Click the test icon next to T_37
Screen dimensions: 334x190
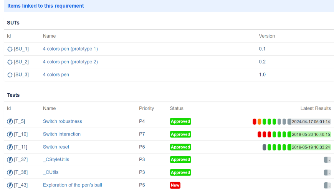pos(10,160)
